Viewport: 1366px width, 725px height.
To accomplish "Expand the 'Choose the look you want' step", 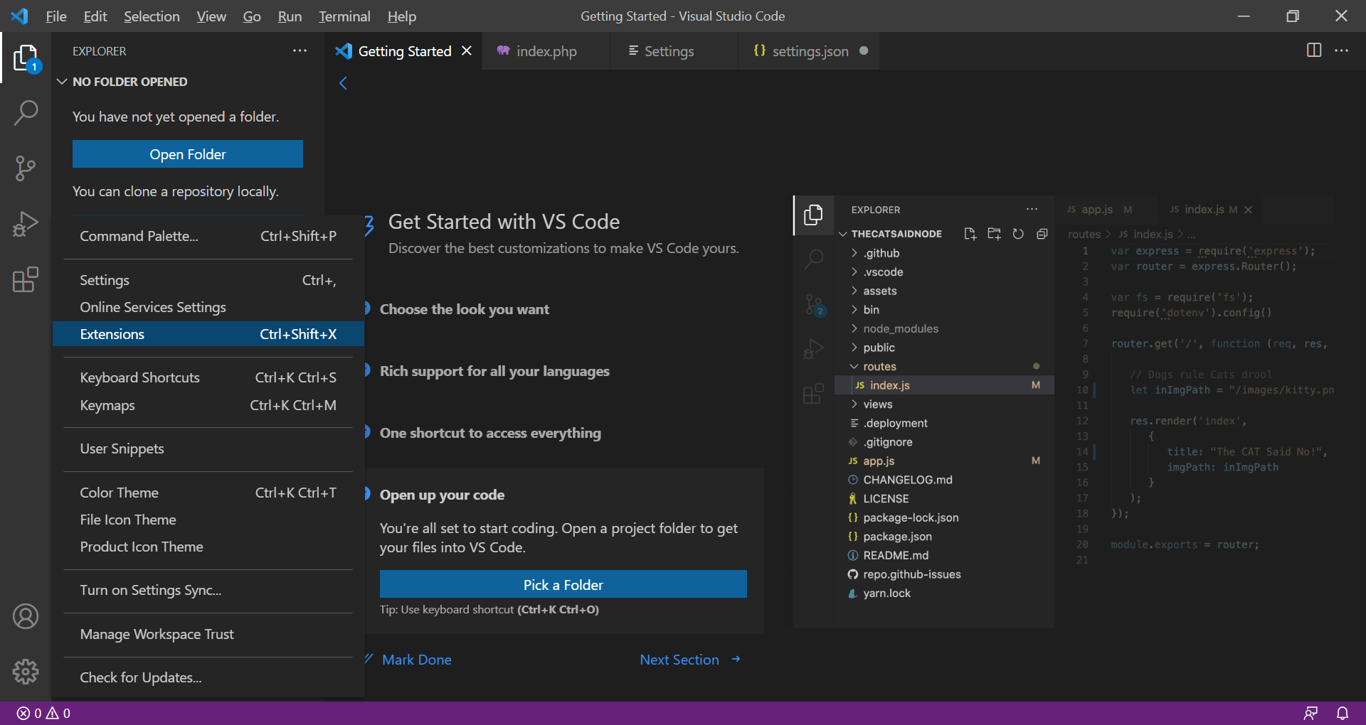I will click(x=465, y=308).
